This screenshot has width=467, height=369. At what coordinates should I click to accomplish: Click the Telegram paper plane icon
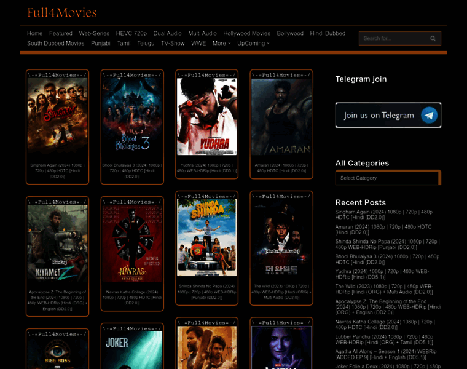coord(429,115)
